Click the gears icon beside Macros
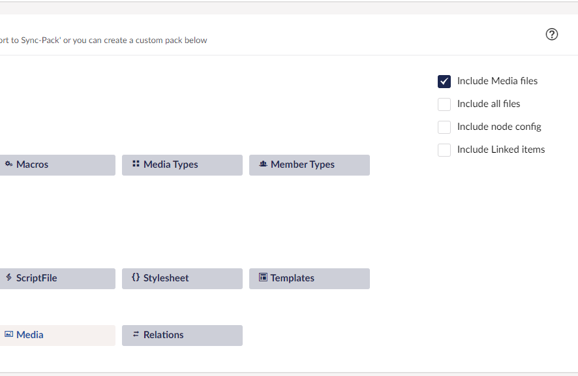 (x=9, y=164)
